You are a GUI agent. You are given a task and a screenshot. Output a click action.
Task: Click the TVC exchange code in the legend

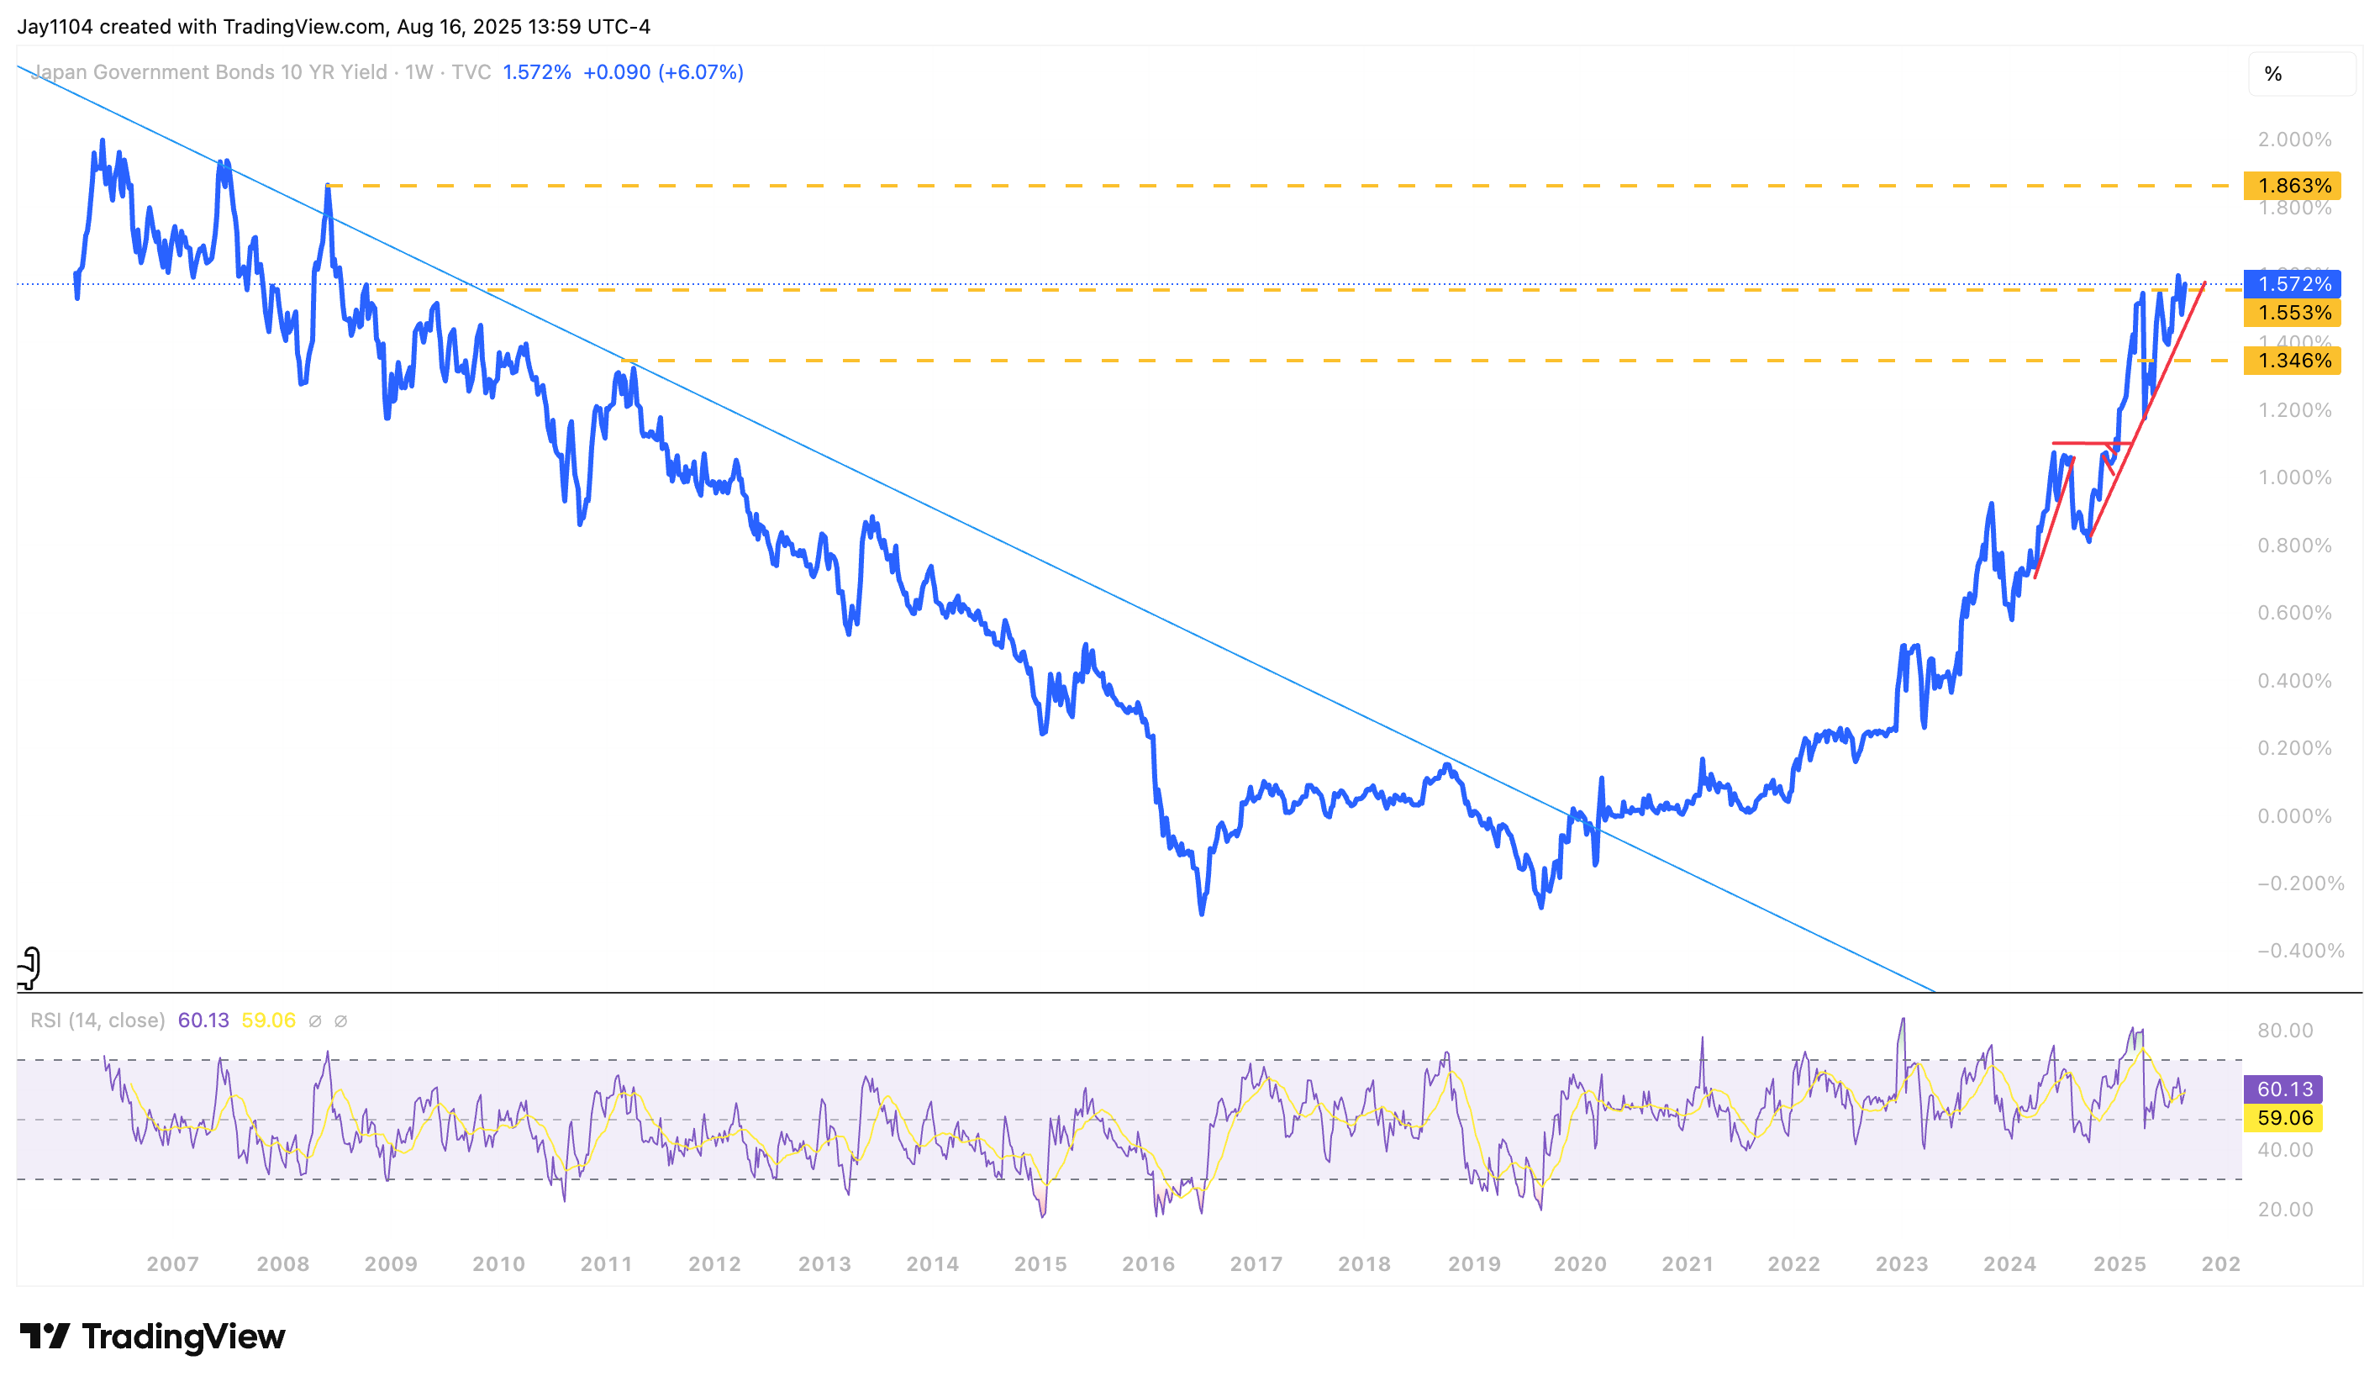tap(472, 71)
